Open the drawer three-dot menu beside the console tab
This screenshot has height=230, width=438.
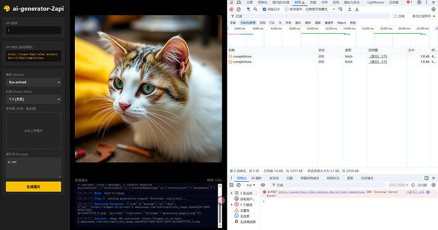coord(231,178)
